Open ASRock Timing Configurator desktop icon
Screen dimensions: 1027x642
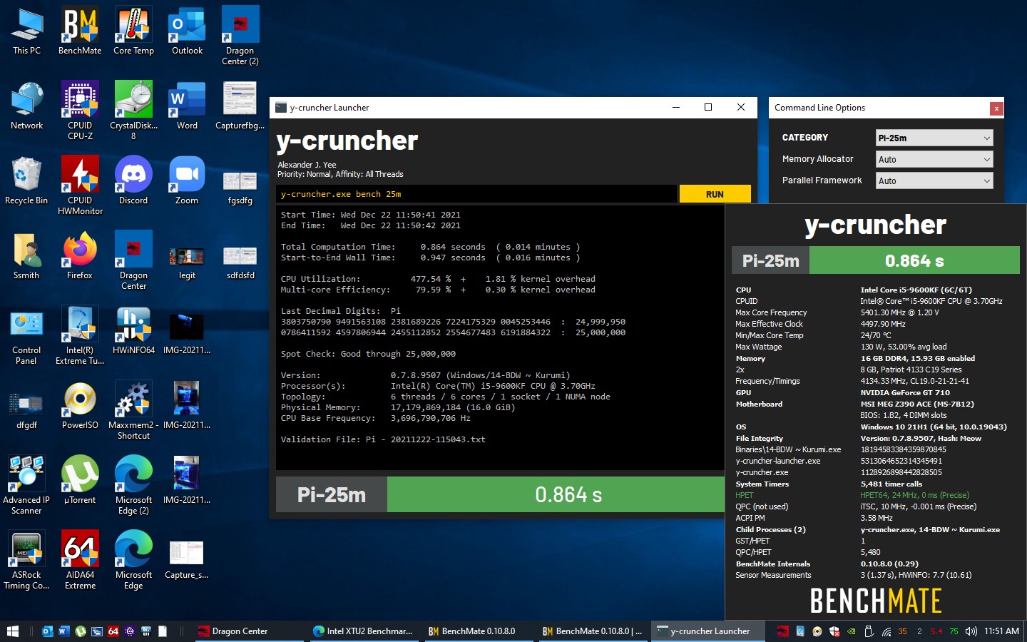click(26, 560)
